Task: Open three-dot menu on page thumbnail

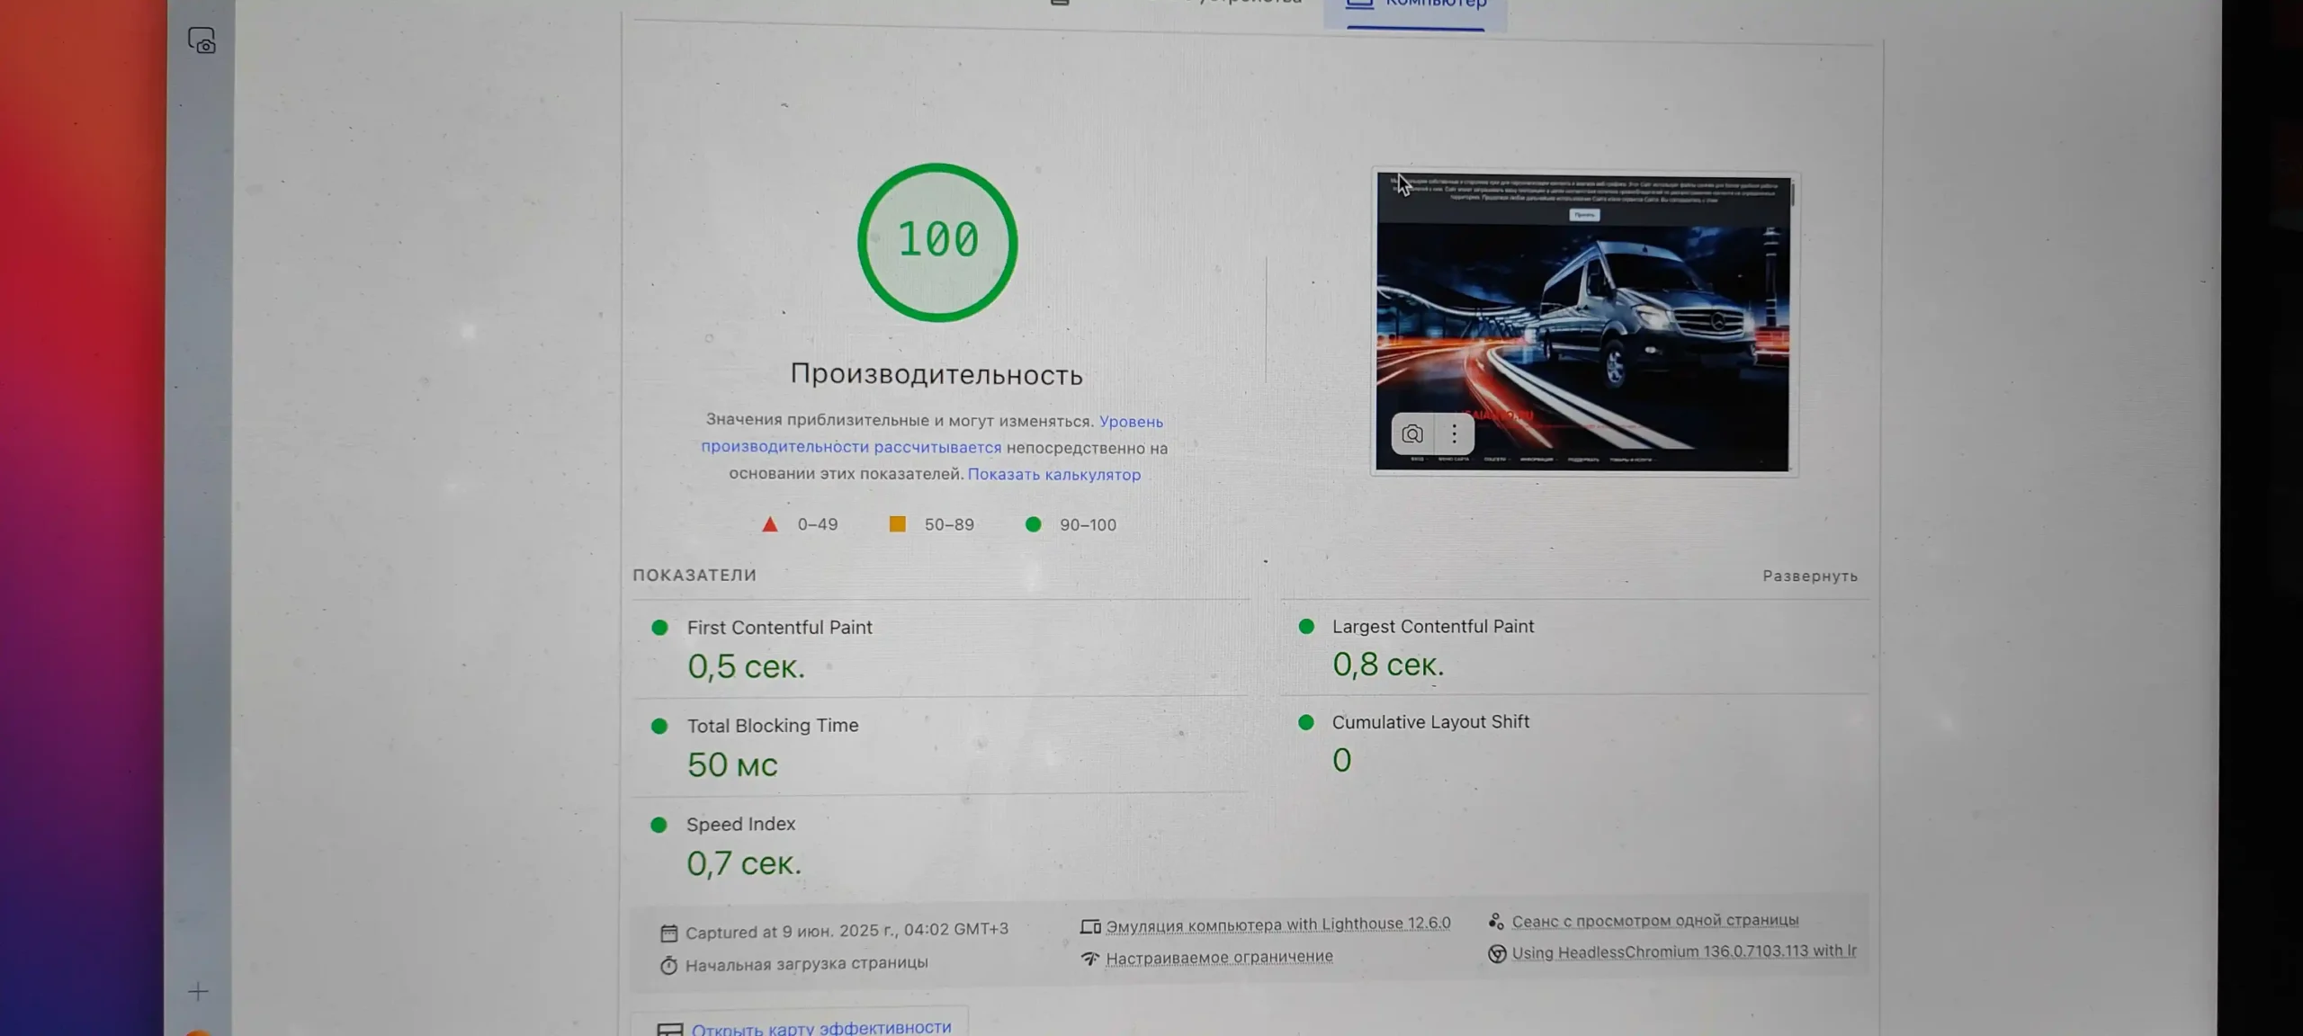Action: click(x=1454, y=434)
